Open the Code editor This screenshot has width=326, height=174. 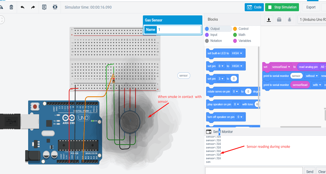click(x=254, y=7)
